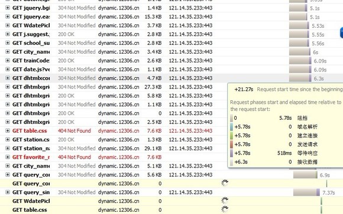Click the 404 Not Found status of favorite_r
343x214 pixels.
[75, 157]
